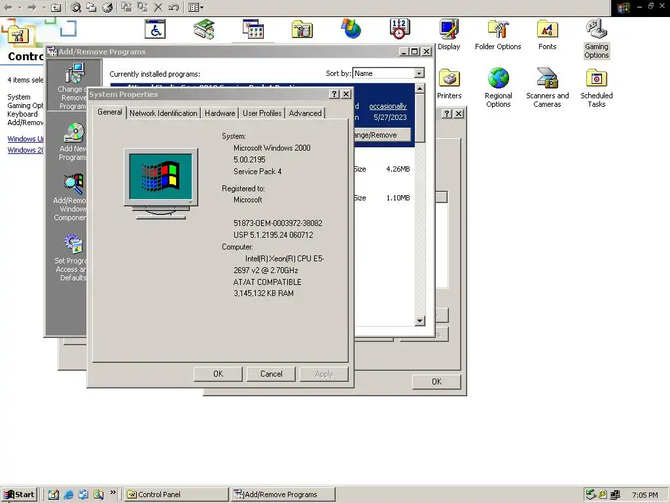Follow the Windows Update link
Image resolution: width=670 pixels, height=503 pixels.
26,139
